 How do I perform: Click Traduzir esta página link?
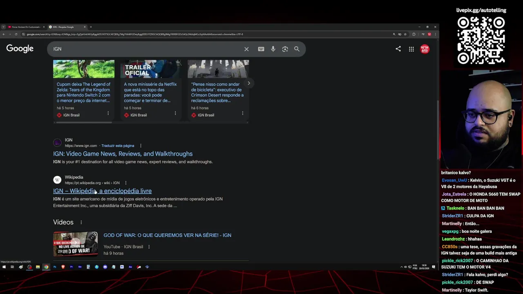[118, 146]
